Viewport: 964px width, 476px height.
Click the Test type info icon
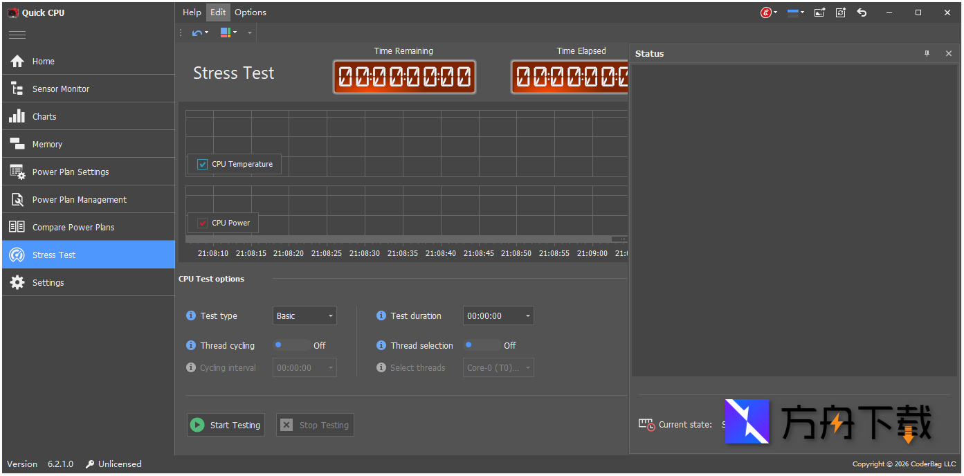191,315
